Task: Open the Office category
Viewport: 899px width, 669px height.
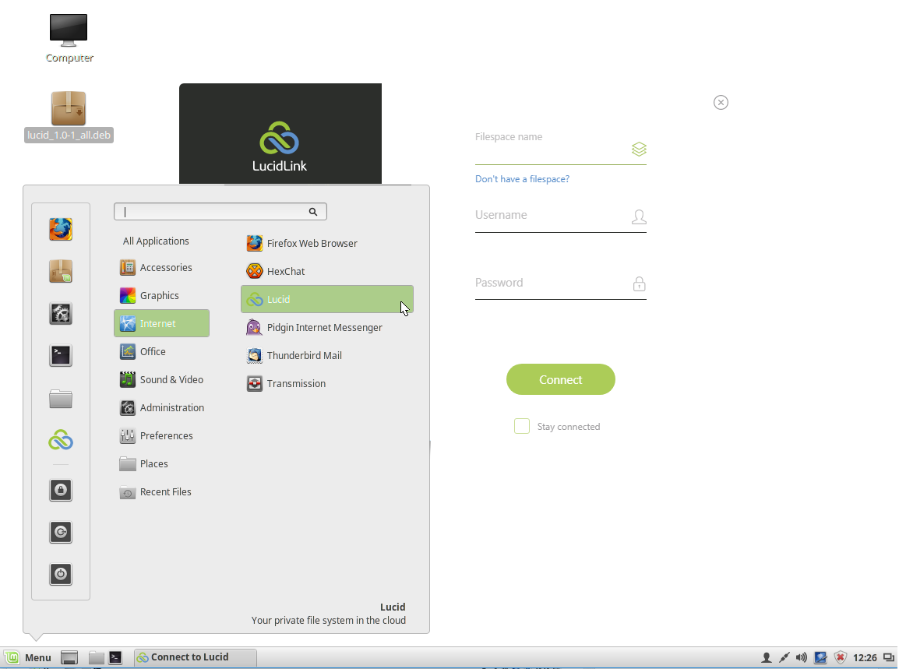Action: point(162,351)
